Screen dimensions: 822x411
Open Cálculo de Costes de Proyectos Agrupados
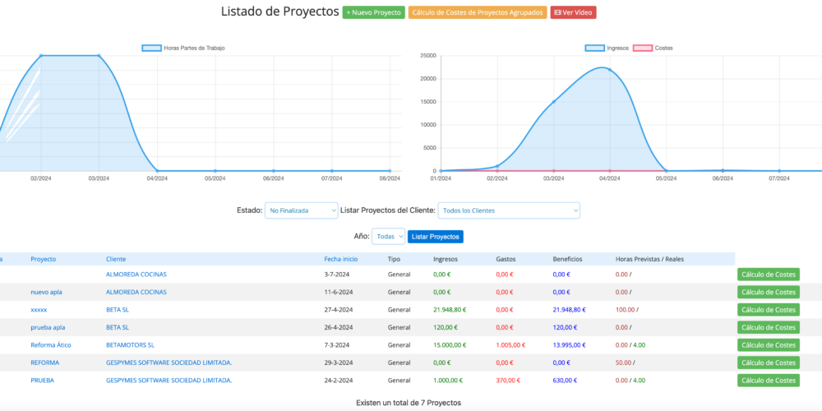477,12
